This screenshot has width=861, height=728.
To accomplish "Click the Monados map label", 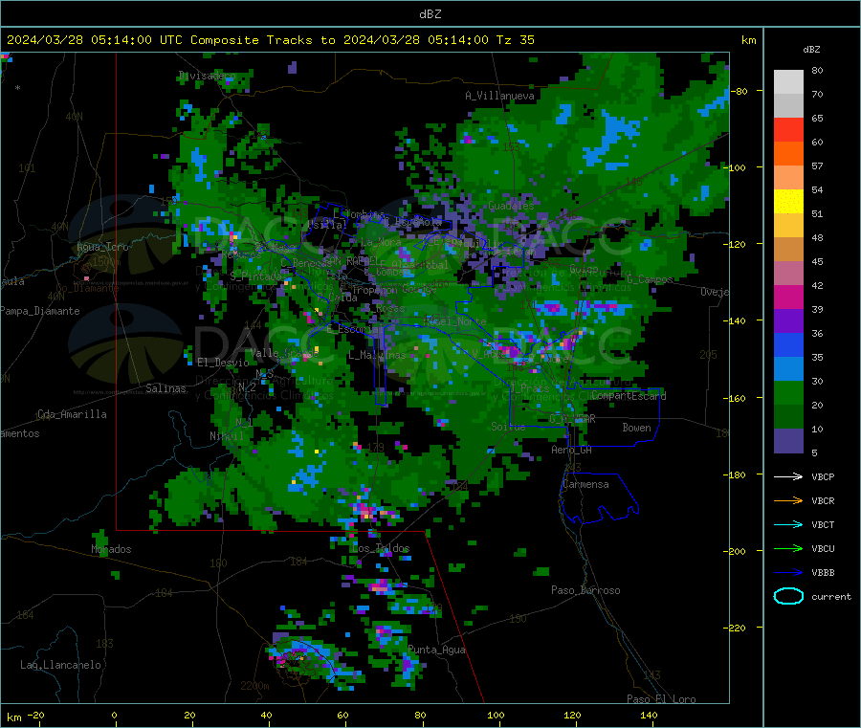I will (111, 549).
